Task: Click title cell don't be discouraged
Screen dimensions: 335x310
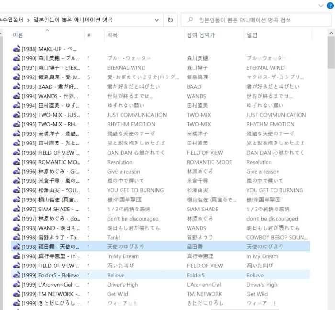Action: [x=133, y=219]
